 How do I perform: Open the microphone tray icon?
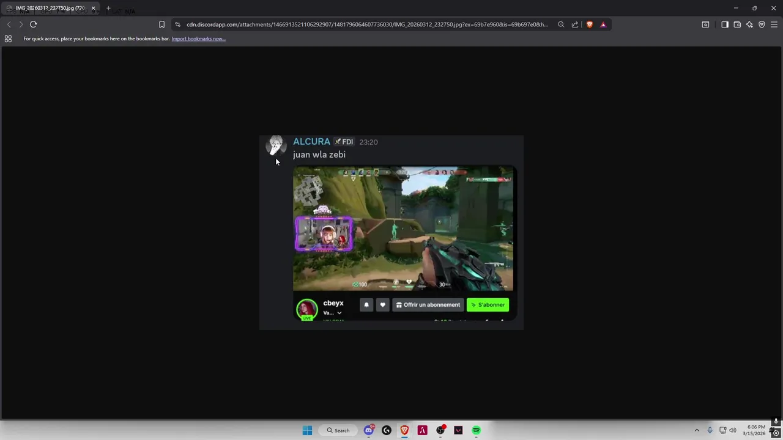coord(710,430)
